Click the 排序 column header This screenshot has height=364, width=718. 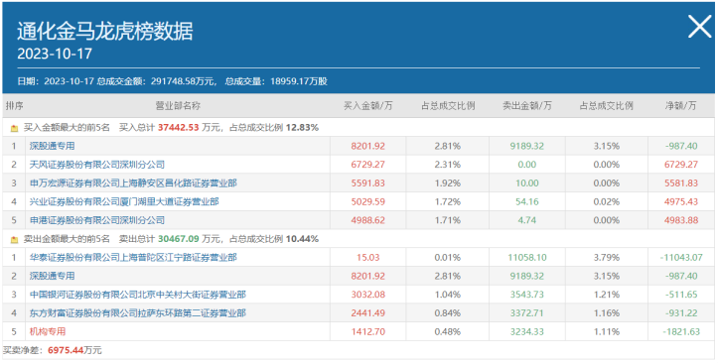(x=14, y=106)
